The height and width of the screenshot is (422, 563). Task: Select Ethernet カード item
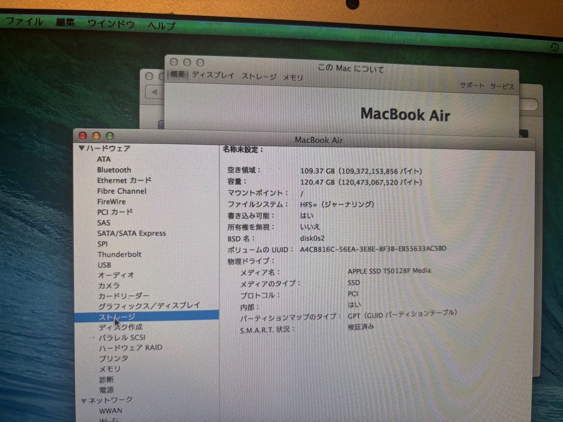124,180
